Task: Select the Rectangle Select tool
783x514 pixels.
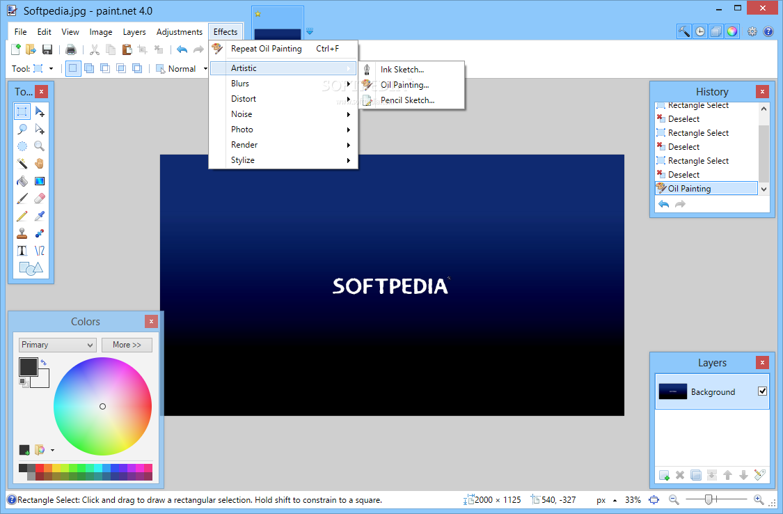Action: point(22,111)
